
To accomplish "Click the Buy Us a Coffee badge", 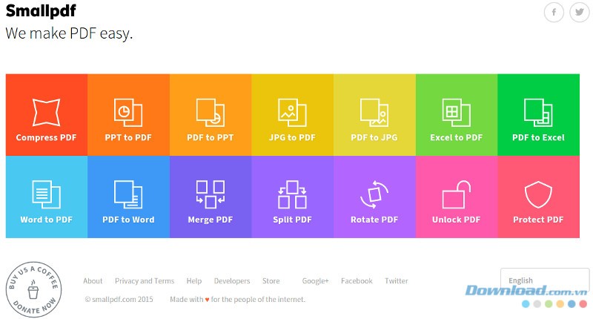I will [x=34, y=289].
